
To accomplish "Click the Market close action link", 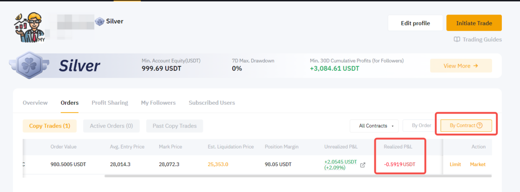I will (x=478, y=165).
